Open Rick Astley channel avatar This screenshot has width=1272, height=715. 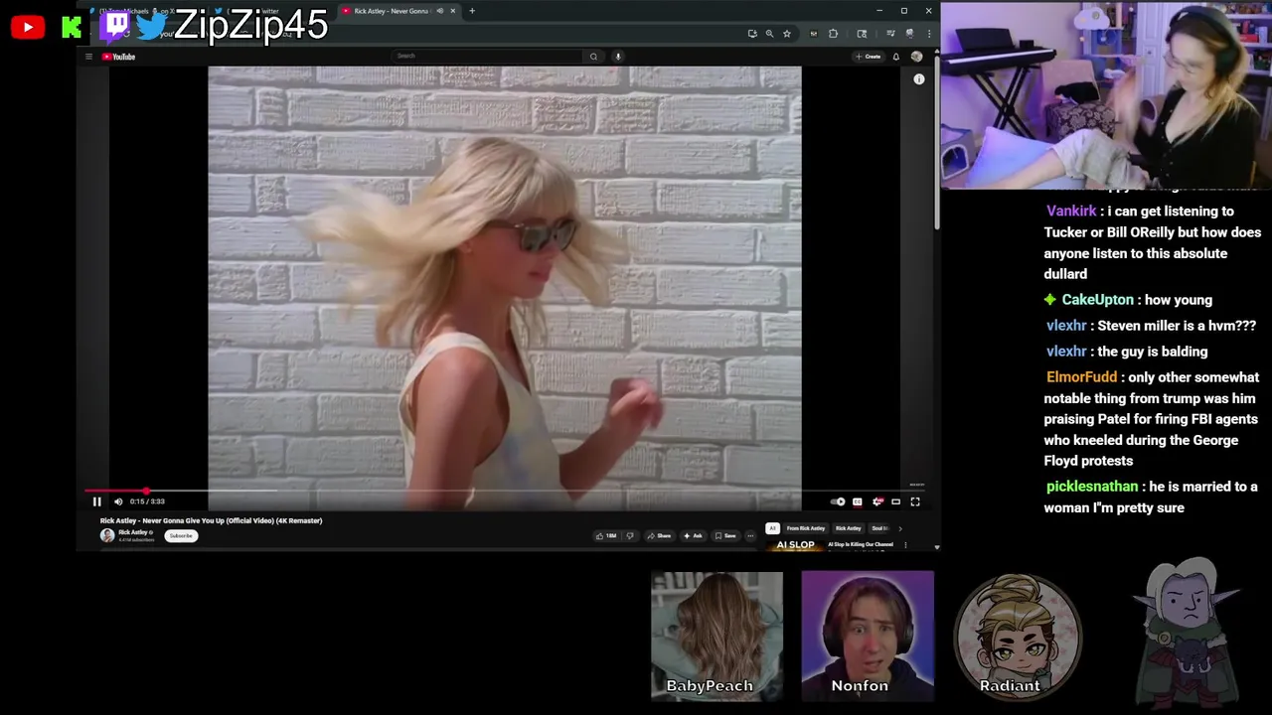[107, 535]
